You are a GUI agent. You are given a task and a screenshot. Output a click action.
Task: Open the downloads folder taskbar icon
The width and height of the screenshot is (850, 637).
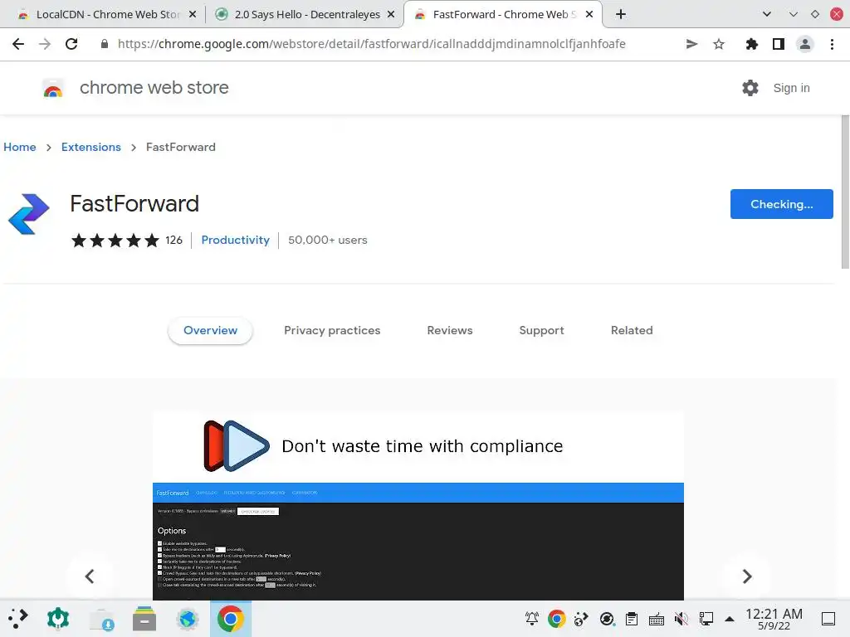(x=101, y=619)
